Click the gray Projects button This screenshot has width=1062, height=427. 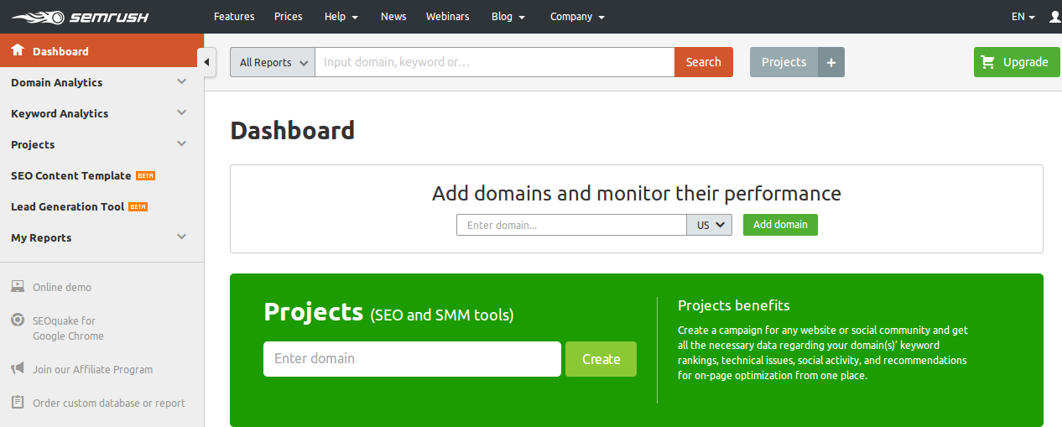click(x=784, y=62)
